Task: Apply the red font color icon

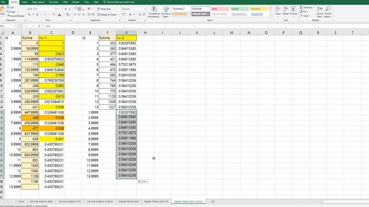Action: tap(59, 14)
